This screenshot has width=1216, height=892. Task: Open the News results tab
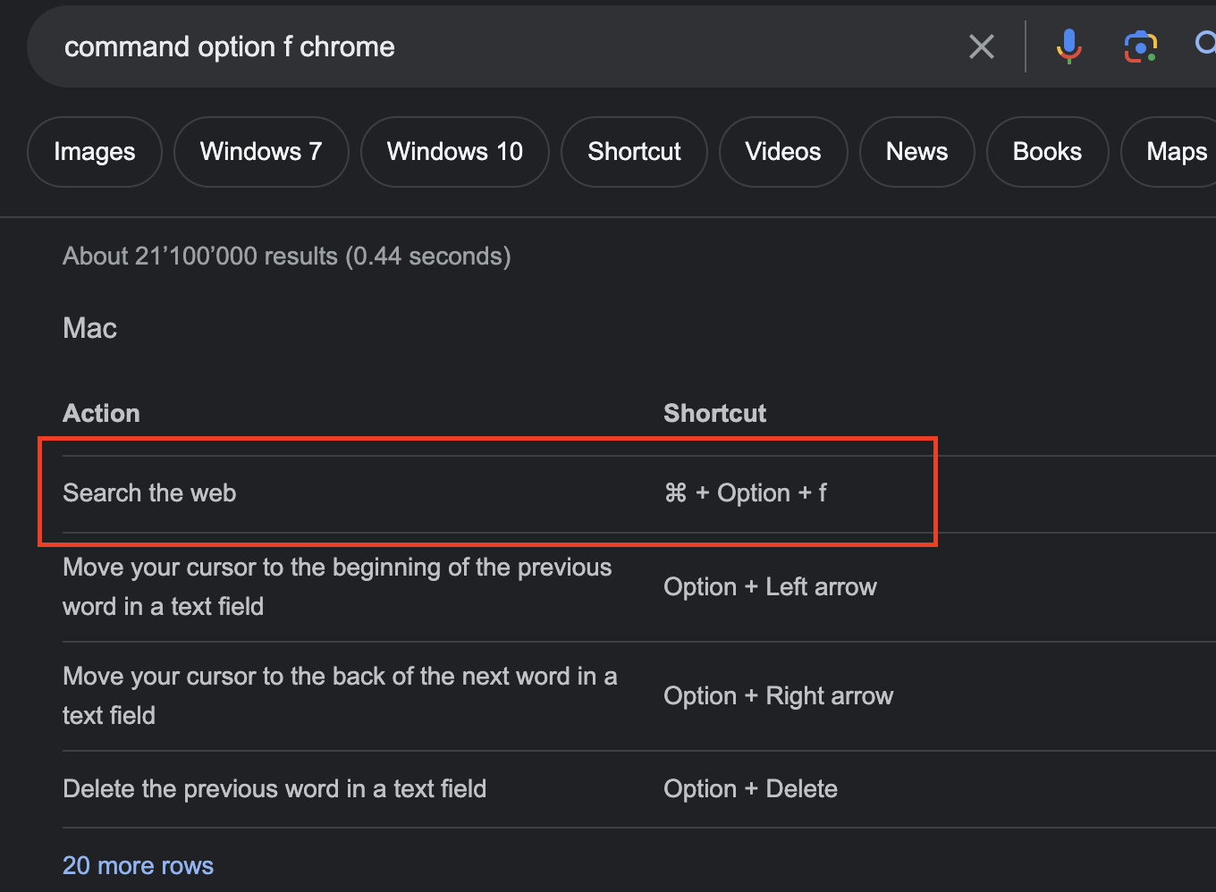916,151
